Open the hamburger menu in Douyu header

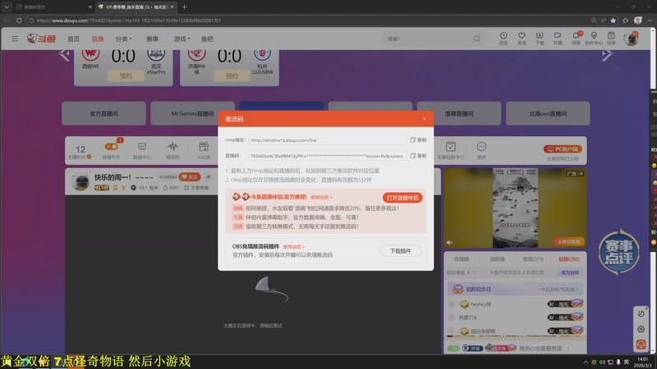15,39
